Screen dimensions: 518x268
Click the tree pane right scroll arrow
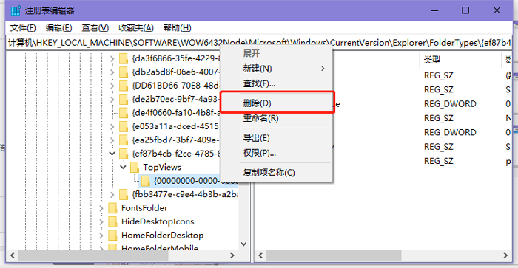tap(232, 255)
